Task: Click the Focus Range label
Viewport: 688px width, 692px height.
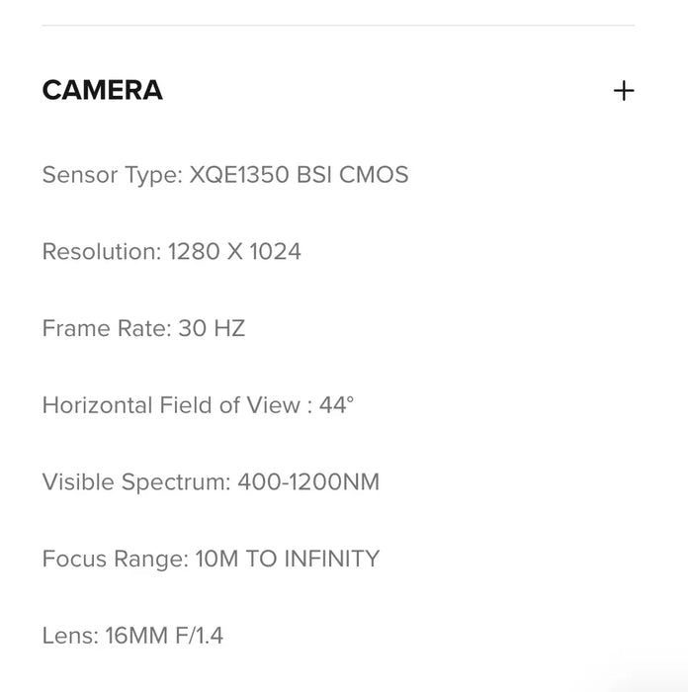Action: click(x=115, y=560)
